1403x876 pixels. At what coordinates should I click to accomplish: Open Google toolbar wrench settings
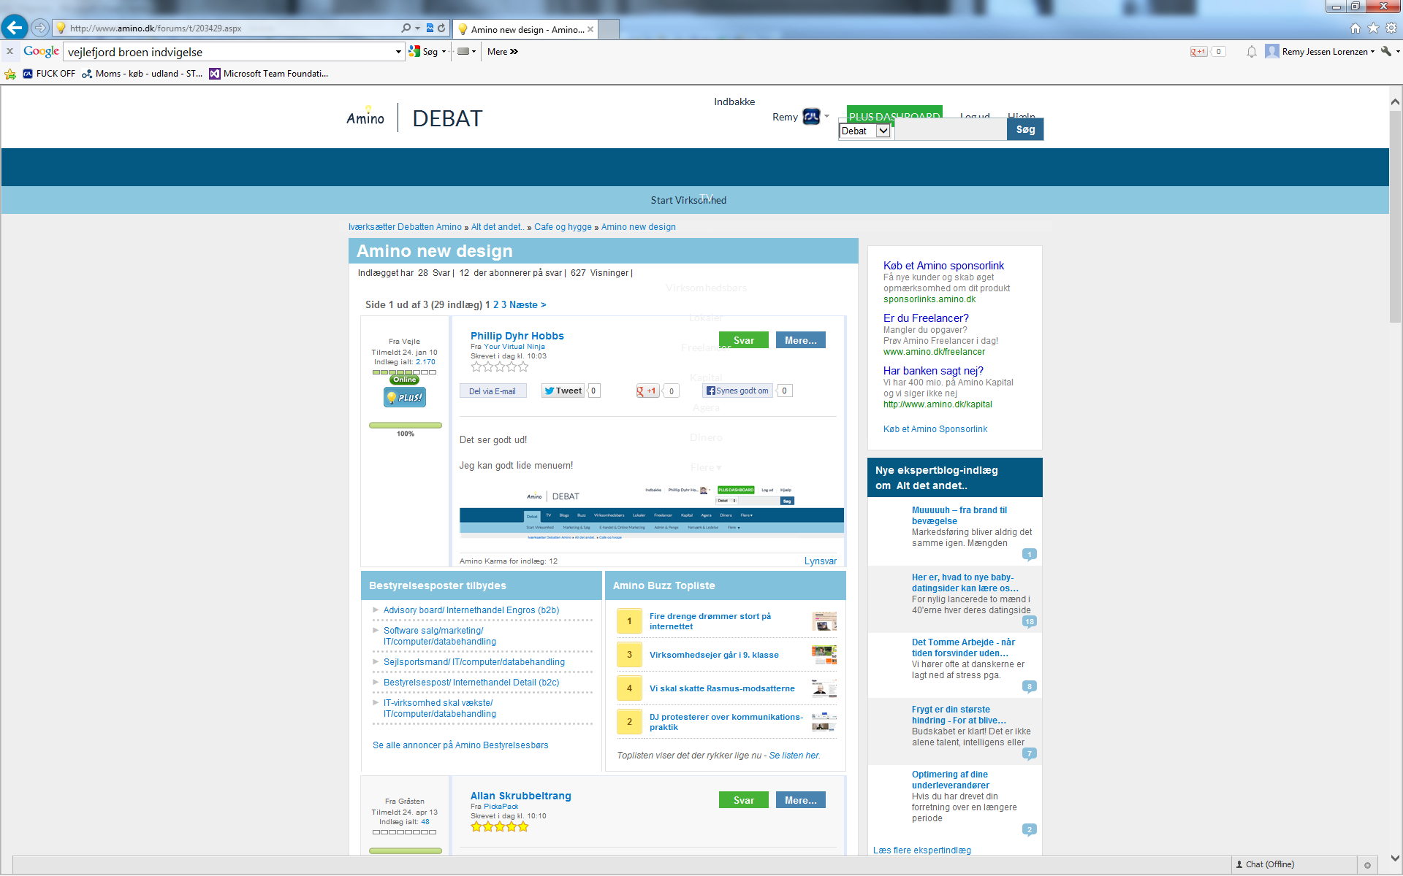coord(1386,52)
